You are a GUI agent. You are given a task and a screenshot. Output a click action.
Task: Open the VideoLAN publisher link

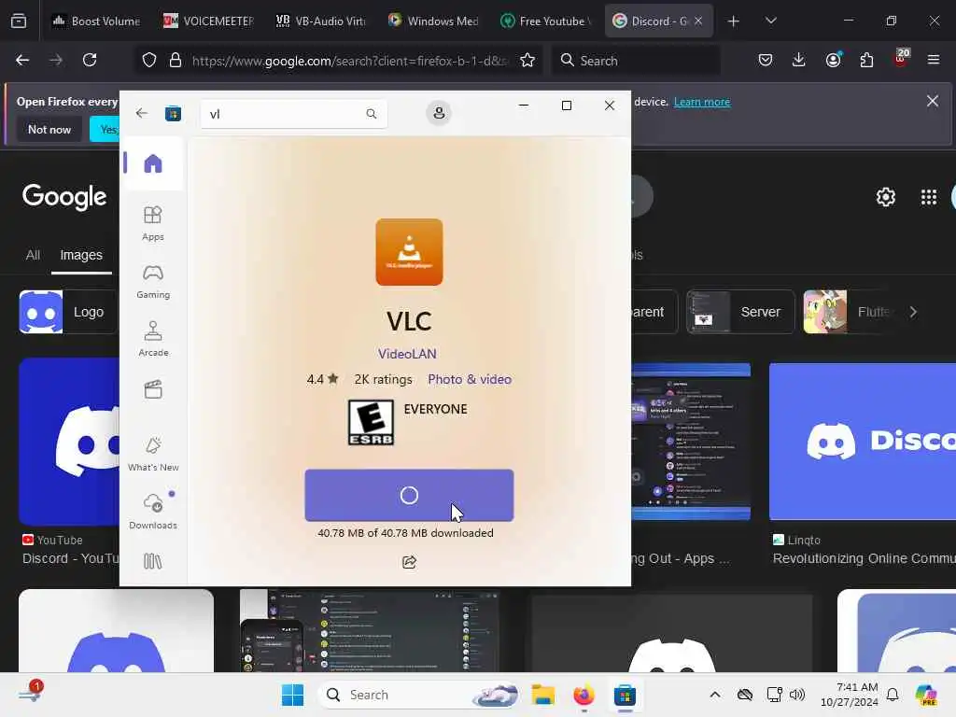point(407,354)
